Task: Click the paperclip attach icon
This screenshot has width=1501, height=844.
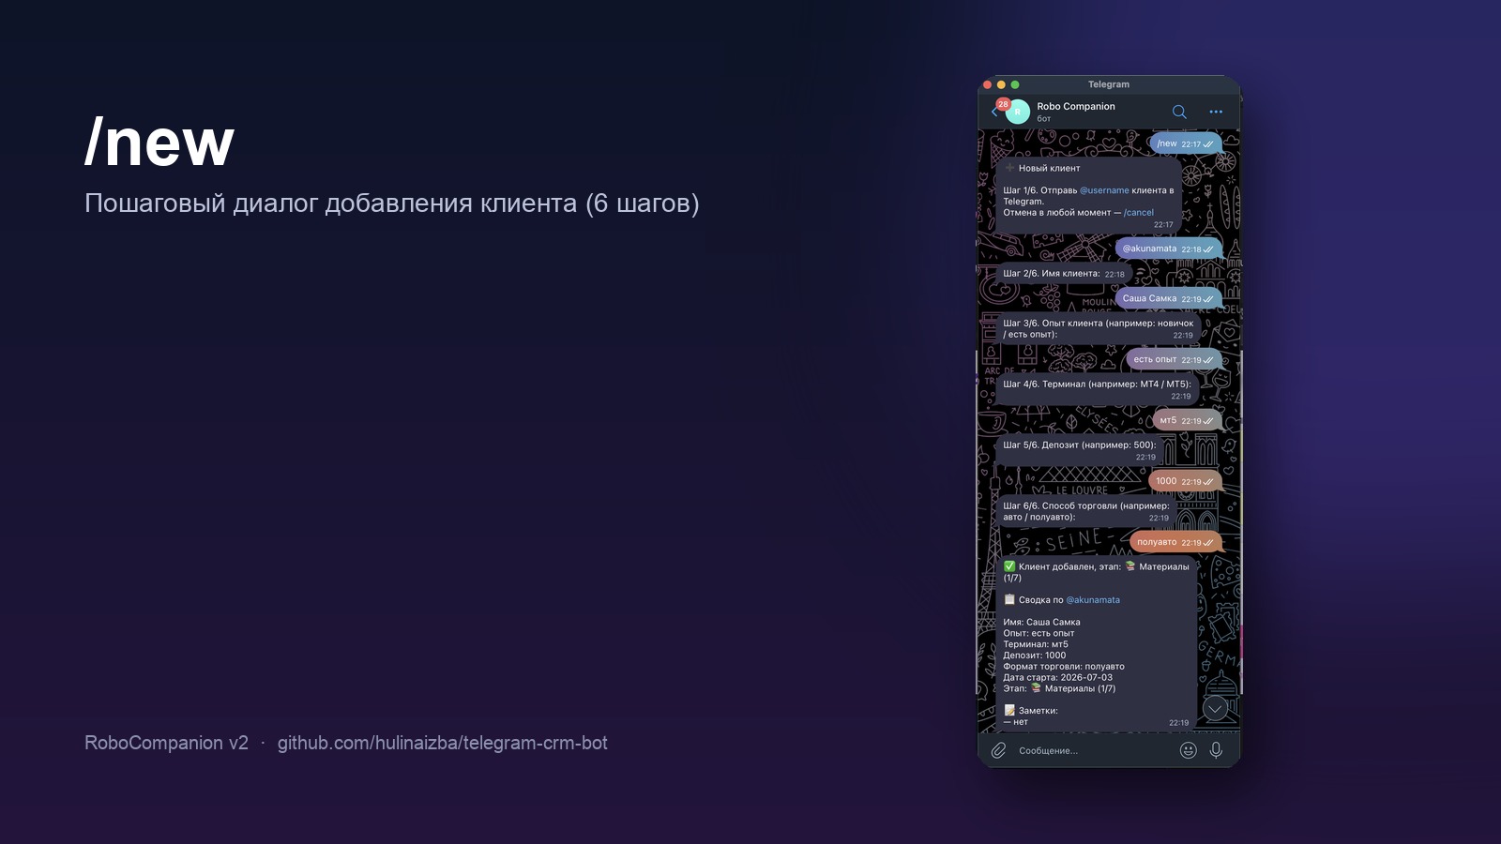Action: 998,750
